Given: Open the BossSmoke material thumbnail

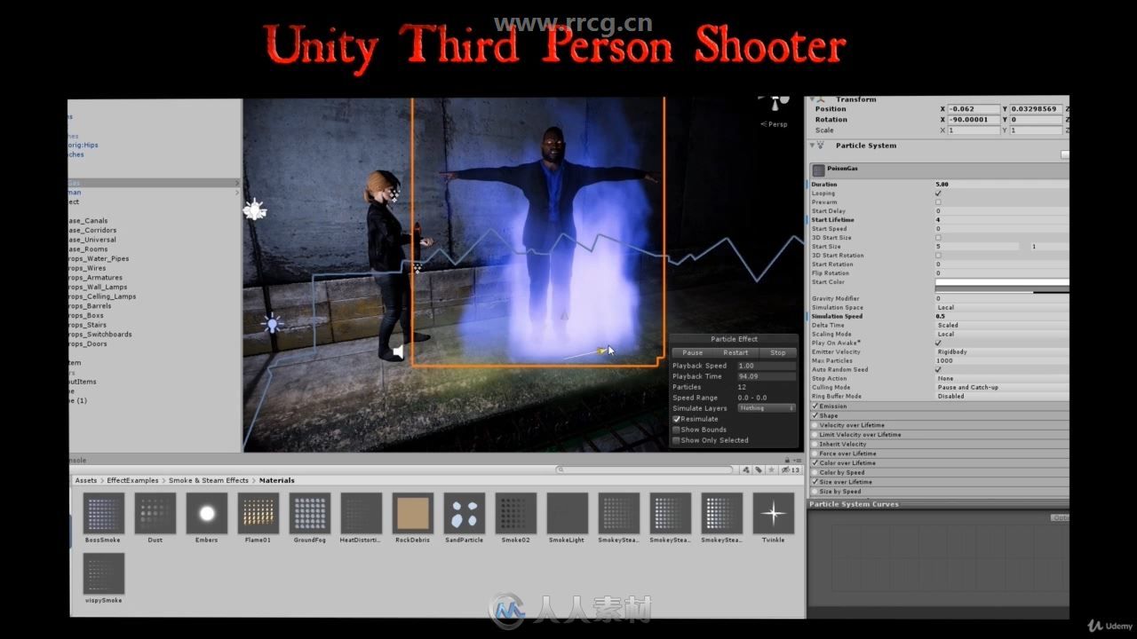Looking at the screenshot, I should pyautogui.click(x=104, y=514).
